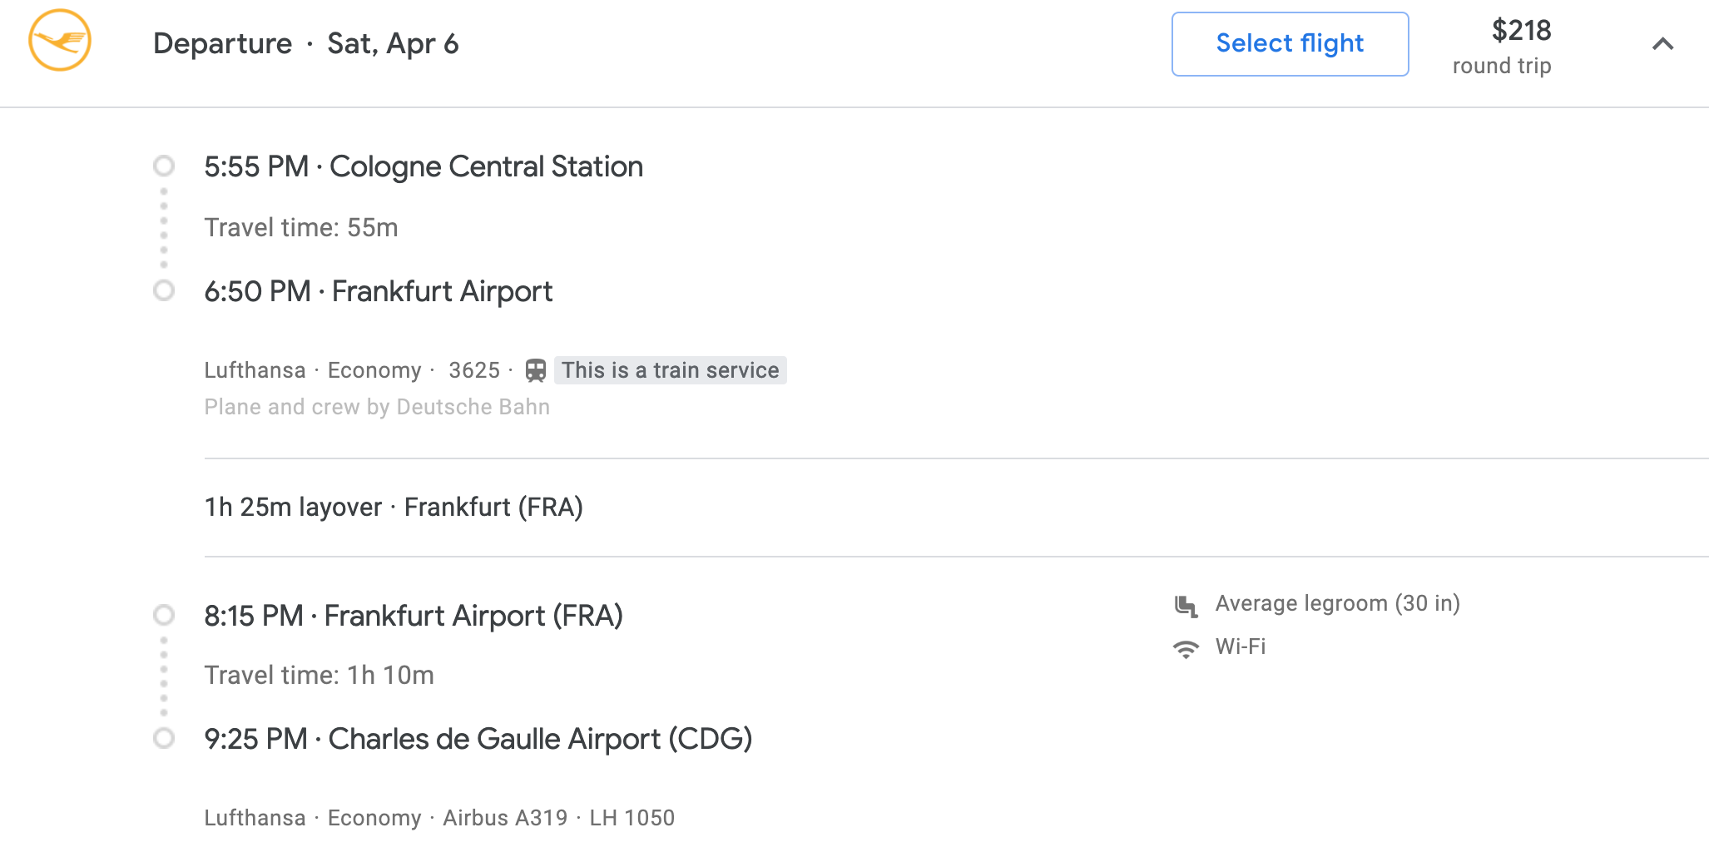Click the Lufthansa Economy 3625 segment info
The image size is (1709, 862).
click(353, 371)
